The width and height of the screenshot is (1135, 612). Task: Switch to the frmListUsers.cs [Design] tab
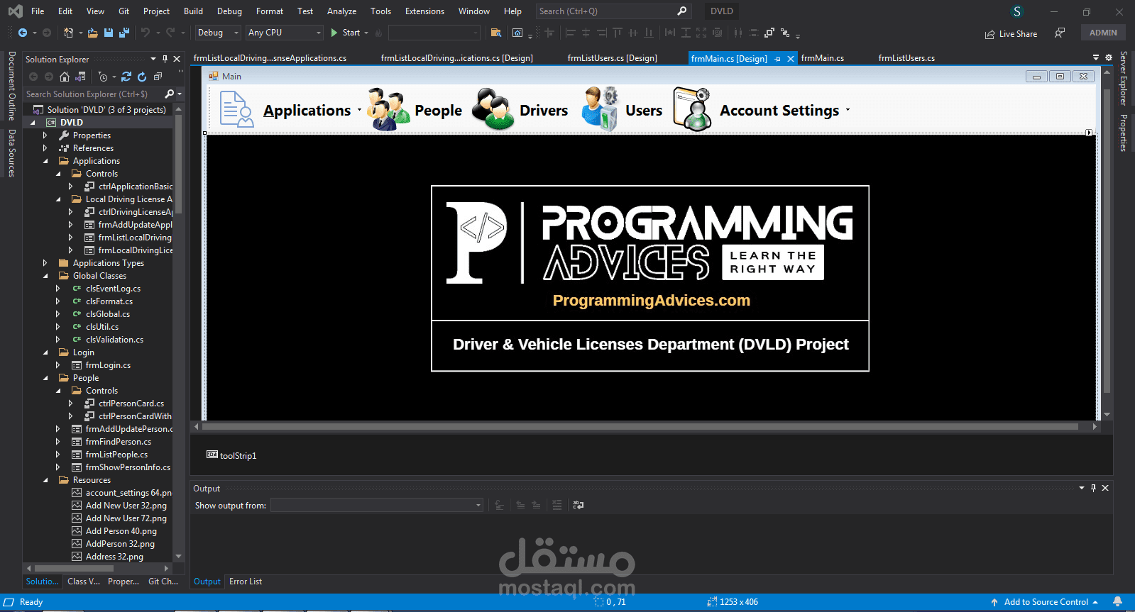pos(612,58)
